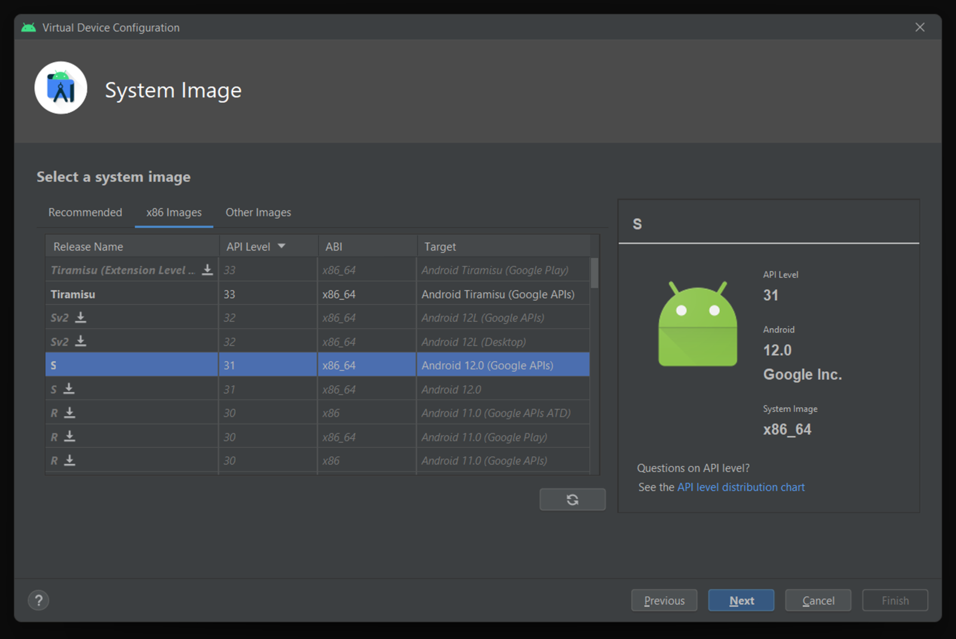Click the Release Name column header
Viewport: 956px width, 639px height.
click(132, 246)
